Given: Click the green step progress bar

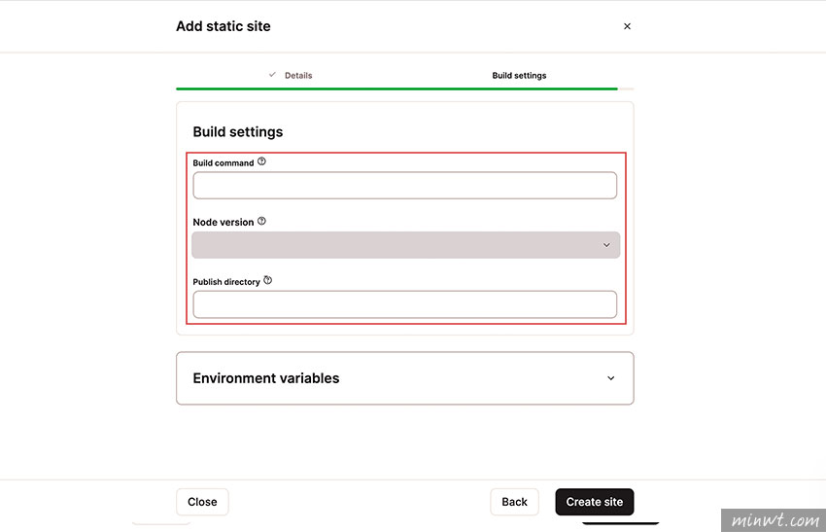Looking at the screenshot, I should point(396,89).
